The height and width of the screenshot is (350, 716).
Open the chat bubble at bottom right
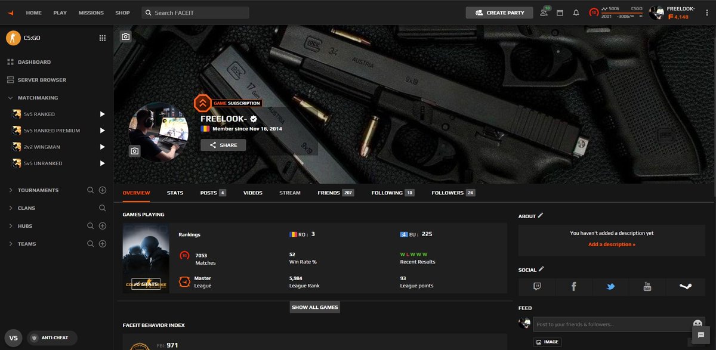click(700, 334)
